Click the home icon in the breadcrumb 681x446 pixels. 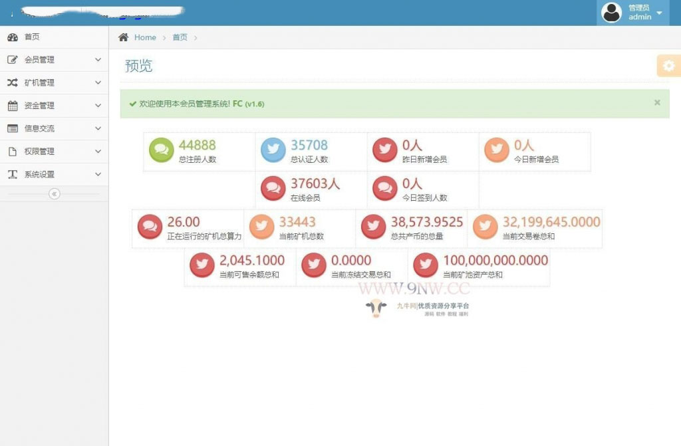pos(123,37)
